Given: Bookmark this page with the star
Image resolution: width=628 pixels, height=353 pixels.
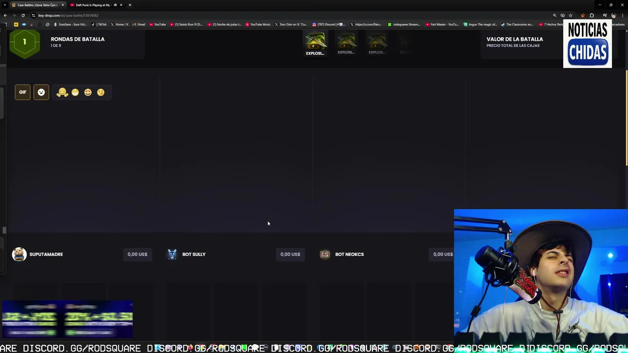Looking at the screenshot, I should 570,15.
